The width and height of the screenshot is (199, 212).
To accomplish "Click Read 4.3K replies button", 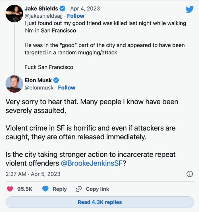I will 100,202.
